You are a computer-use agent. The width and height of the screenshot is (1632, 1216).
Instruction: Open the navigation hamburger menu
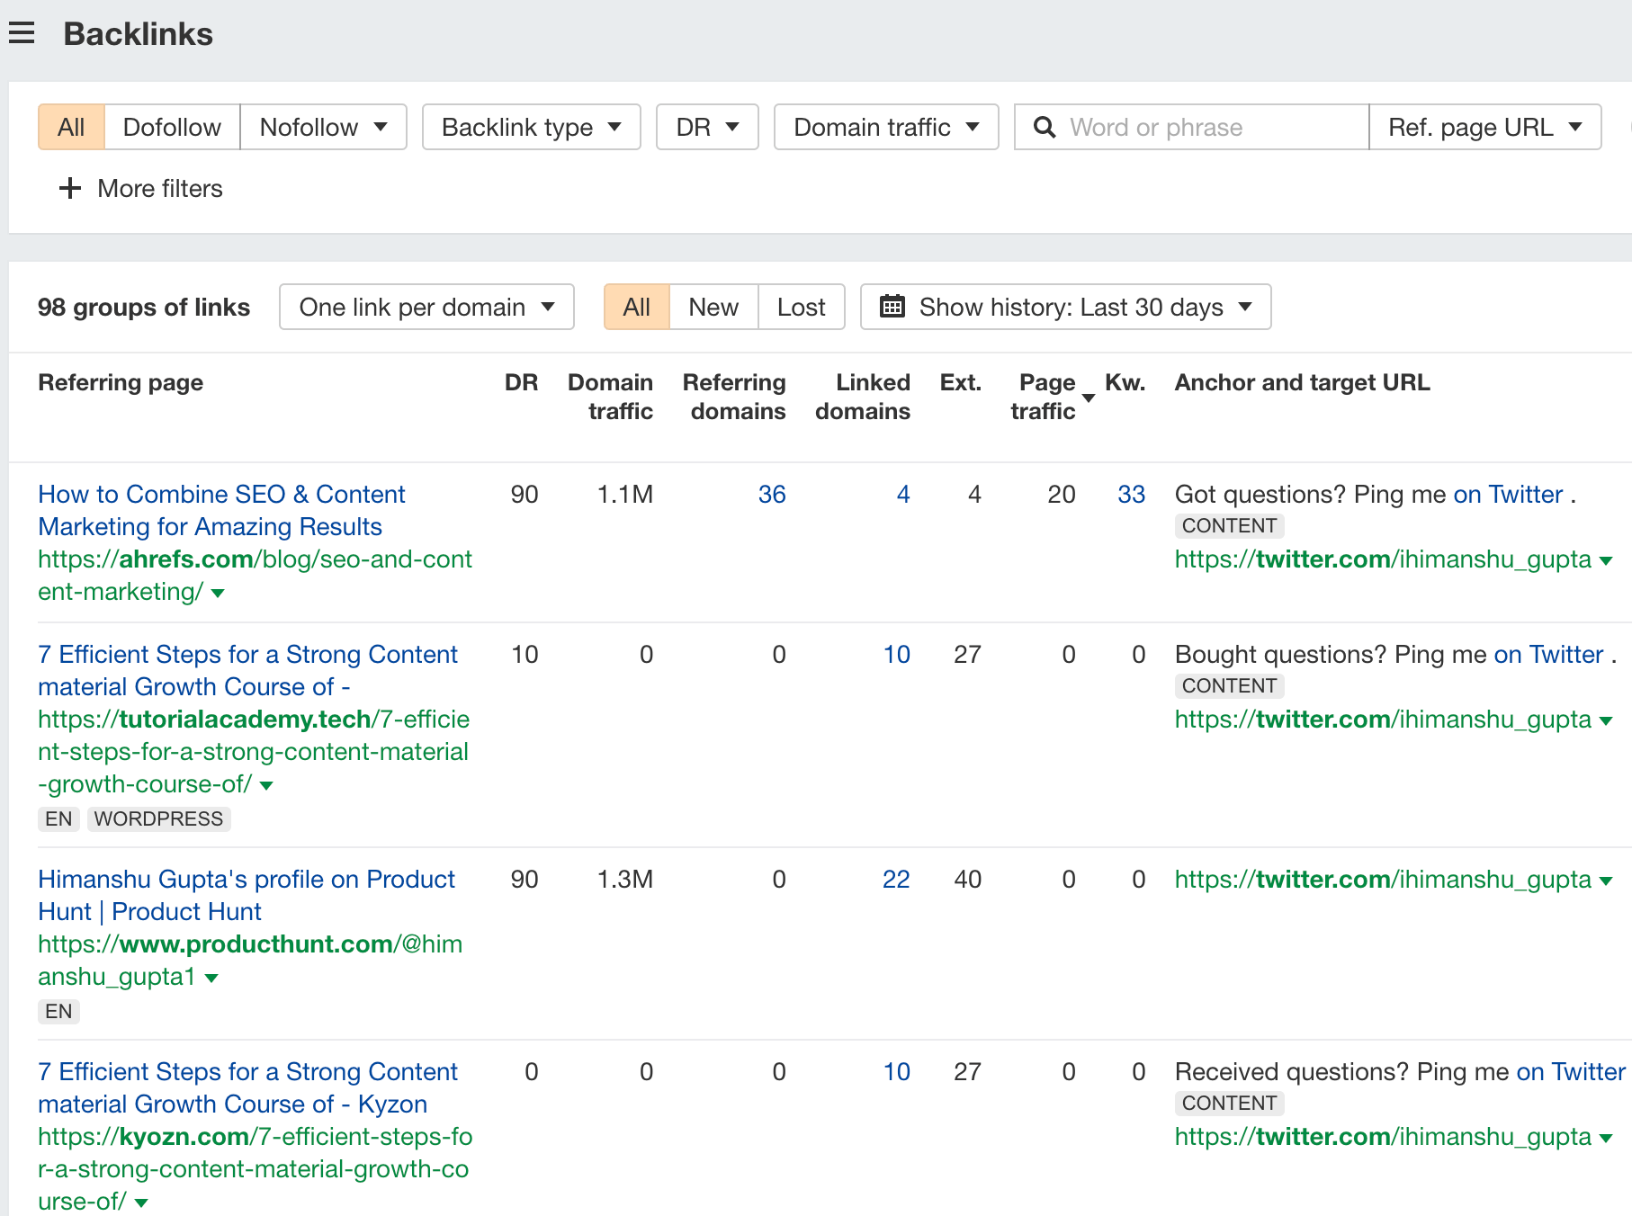(x=22, y=32)
